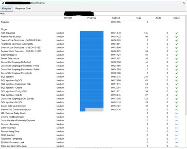This screenshot has width=187, height=149.
Task: Click the 240 requests value for SQL Injection
Action: [x=146, y=77]
